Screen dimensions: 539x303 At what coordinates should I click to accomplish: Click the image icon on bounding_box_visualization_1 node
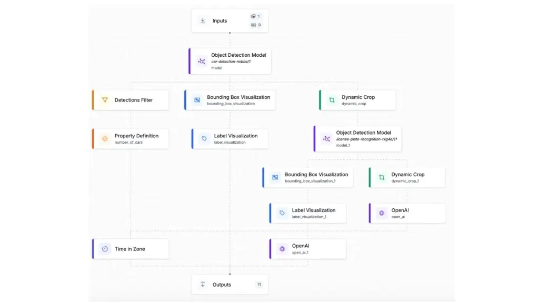point(275,177)
